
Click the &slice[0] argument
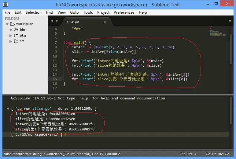coord(175,79)
